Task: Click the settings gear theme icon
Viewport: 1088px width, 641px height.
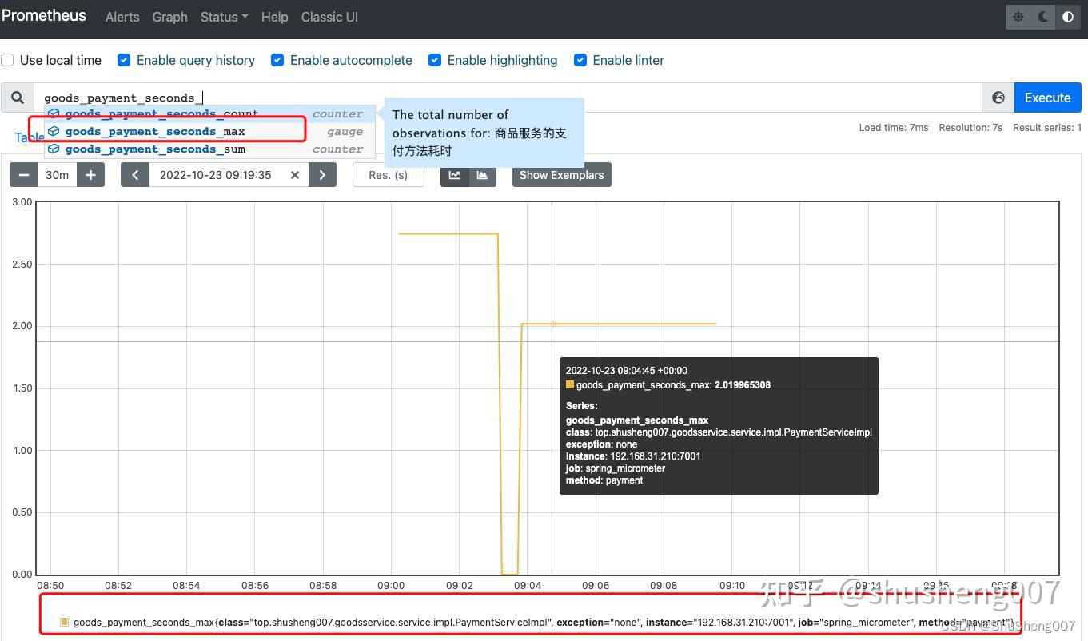Action: click(x=1018, y=16)
